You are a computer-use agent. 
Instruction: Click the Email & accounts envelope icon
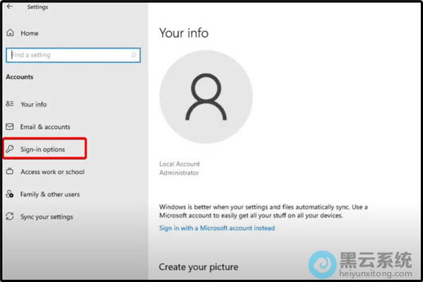click(x=10, y=127)
